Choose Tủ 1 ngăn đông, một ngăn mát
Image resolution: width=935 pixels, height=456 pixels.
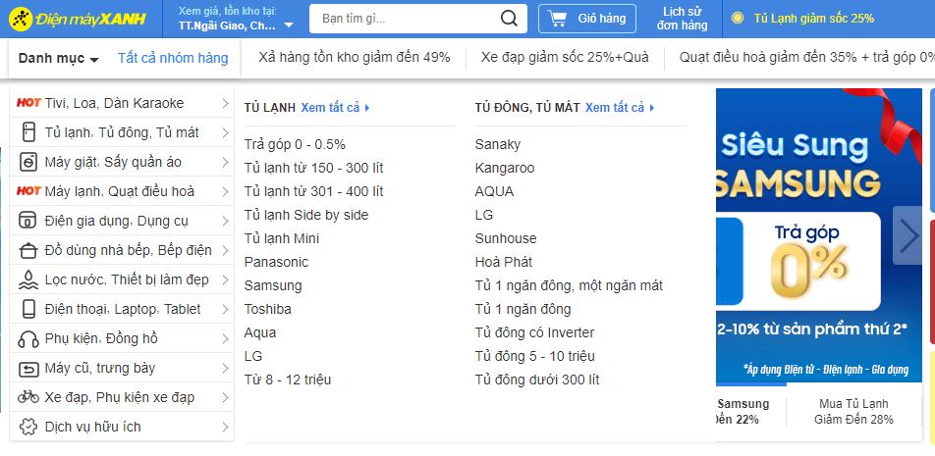[x=569, y=285]
